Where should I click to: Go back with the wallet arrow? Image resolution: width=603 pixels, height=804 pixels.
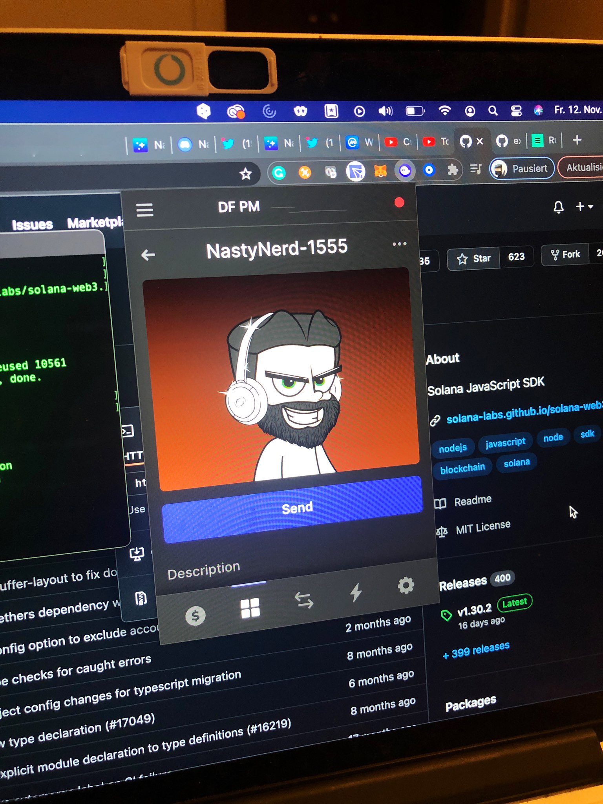click(x=148, y=255)
